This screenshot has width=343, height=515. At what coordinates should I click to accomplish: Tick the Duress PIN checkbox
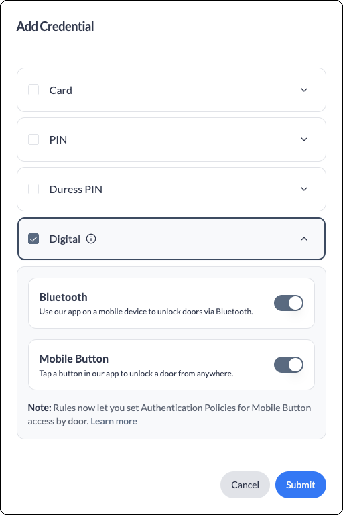point(33,189)
